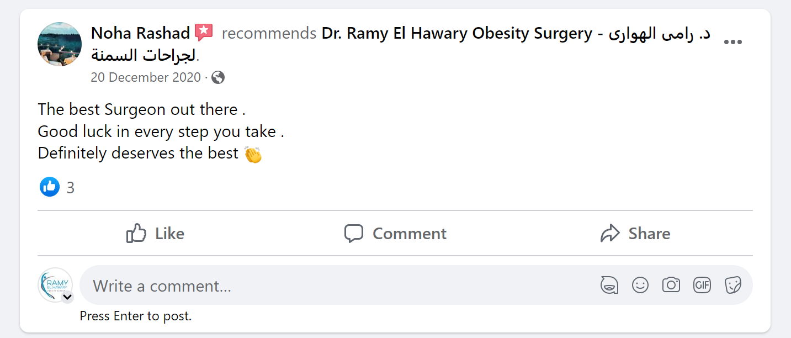
Task: Open Noha Rashad's profile picture
Action: tap(60, 44)
